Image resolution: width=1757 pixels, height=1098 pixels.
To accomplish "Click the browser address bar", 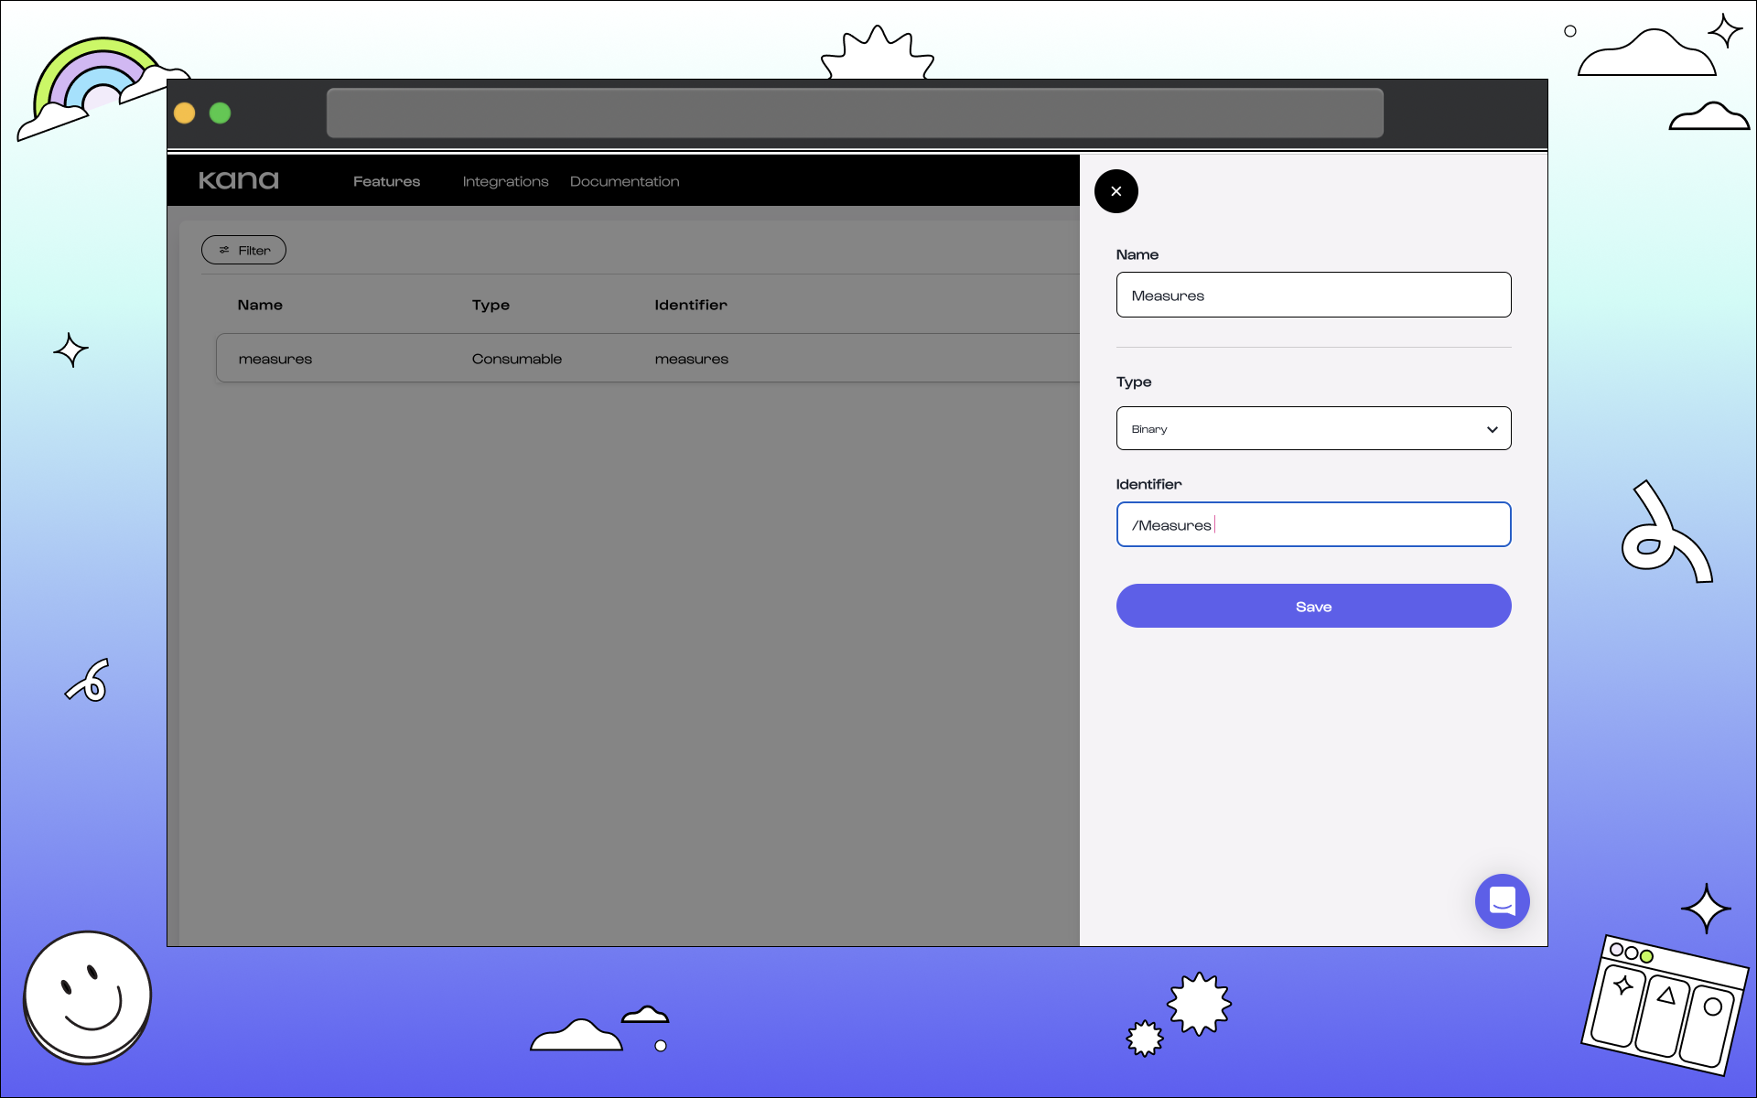I will 855,113.
